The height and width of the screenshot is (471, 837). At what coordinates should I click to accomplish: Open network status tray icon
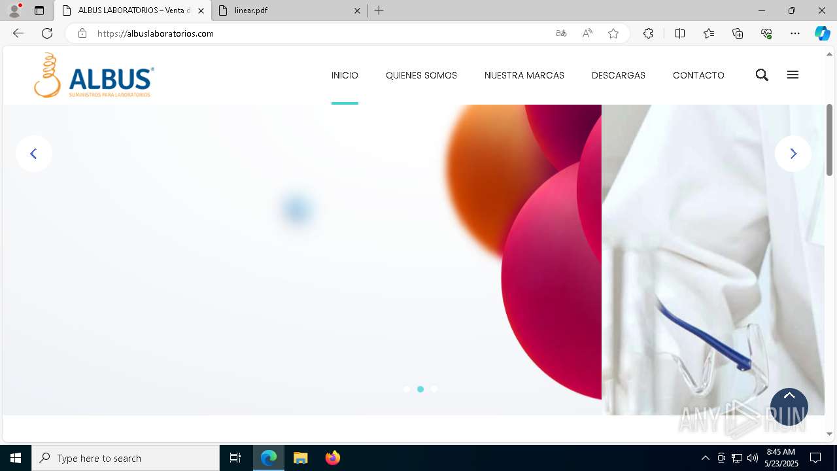click(x=737, y=458)
